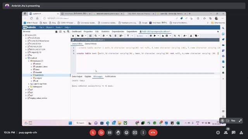Click the find magnifier toolbar icon
Viewport: 248px width, 139px height.
[x=96, y=36]
